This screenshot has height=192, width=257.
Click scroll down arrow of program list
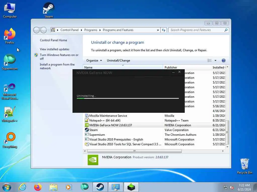click(227, 147)
